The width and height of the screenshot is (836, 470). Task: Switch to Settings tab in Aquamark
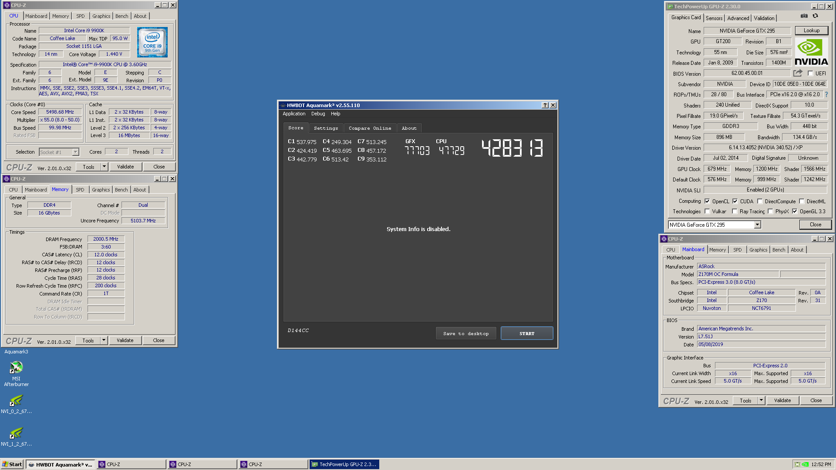326,128
